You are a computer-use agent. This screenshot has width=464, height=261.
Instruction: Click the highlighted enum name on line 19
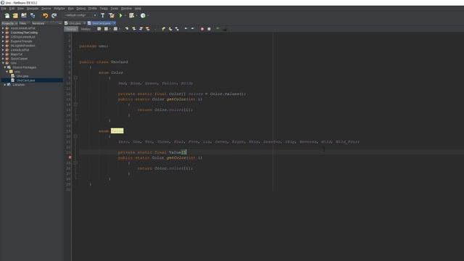(117, 130)
